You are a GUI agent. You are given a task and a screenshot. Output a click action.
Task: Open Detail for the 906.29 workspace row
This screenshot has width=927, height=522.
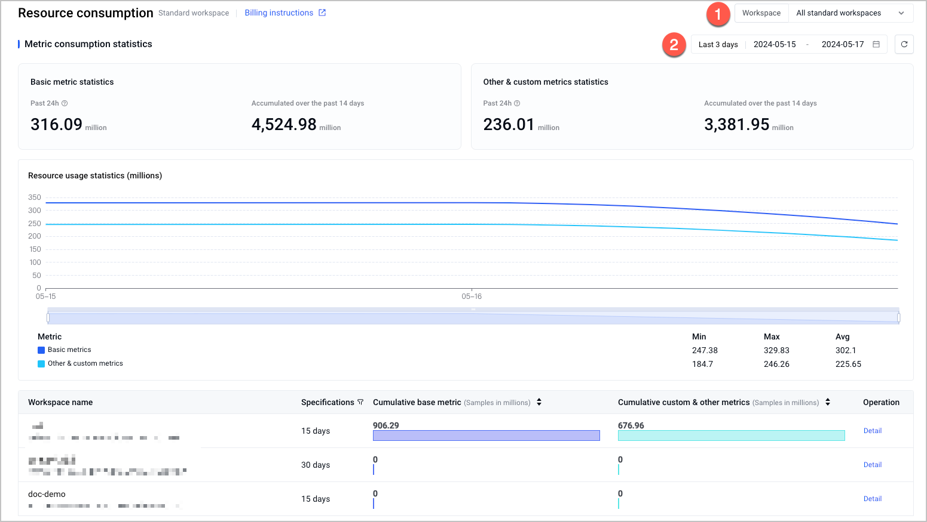873,431
